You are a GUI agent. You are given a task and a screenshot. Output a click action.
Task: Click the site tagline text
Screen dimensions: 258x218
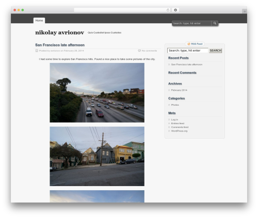104,32
